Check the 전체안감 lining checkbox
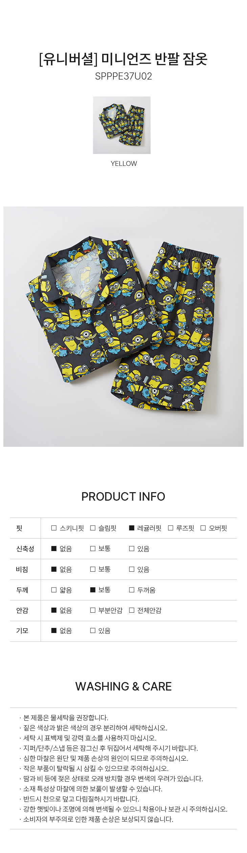This screenshot has height=853, width=247. [x=132, y=610]
